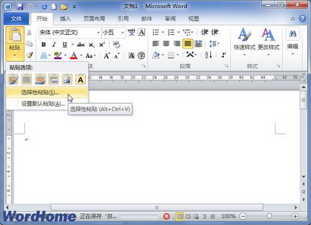The height and width of the screenshot is (225, 311).
Task: Toggle Justify alignment
Action: click(188, 44)
